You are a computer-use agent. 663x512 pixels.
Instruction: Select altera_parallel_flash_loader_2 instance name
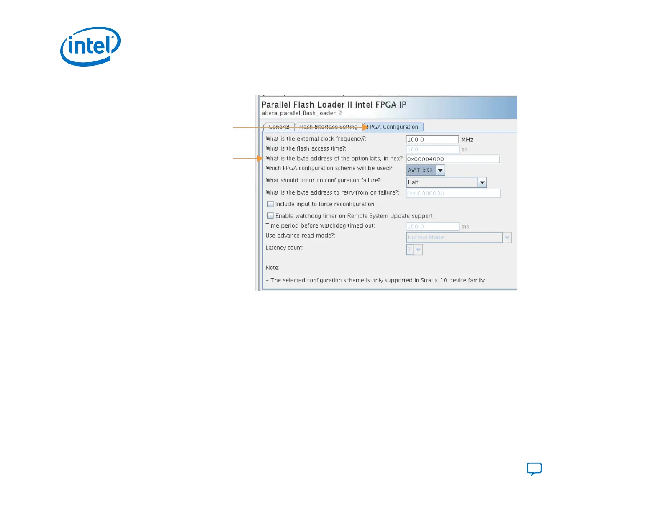(x=302, y=113)
